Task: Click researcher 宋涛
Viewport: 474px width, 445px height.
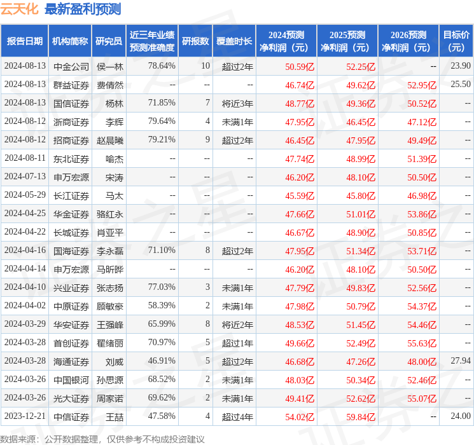Action: click(x=115, y=177)
